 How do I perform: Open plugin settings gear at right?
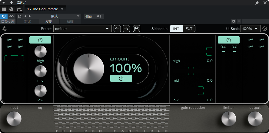(265, 29)
